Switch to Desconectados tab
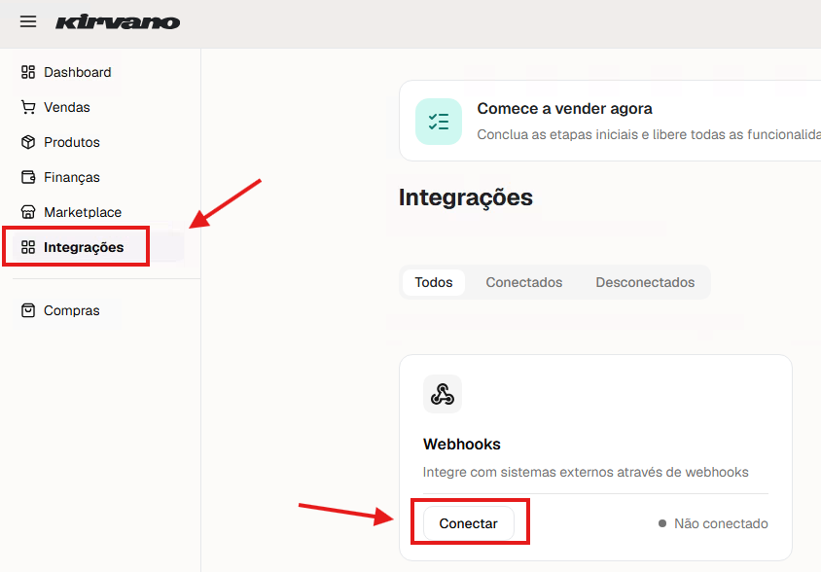Screen dimensions: 821x572 click(645, 282)
